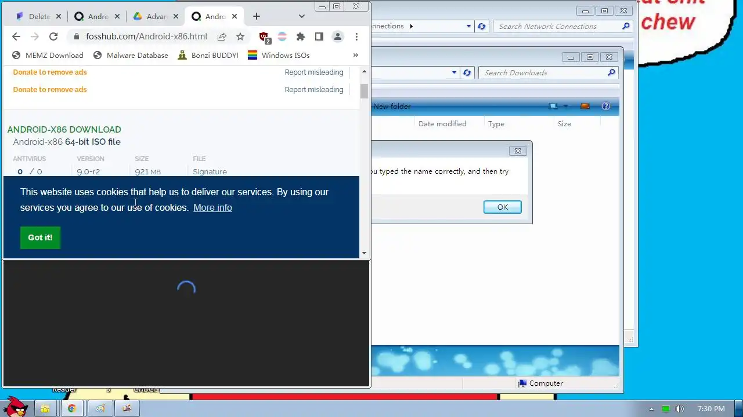Click the forward navigation arrow
The height and width of the screenshot is (417, 743).
pos(35,36)
